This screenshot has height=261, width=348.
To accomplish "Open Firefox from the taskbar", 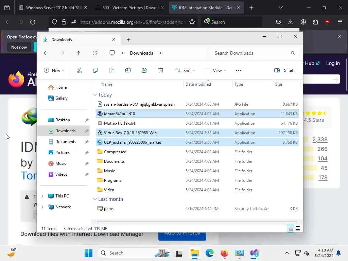I will point(224,253).
